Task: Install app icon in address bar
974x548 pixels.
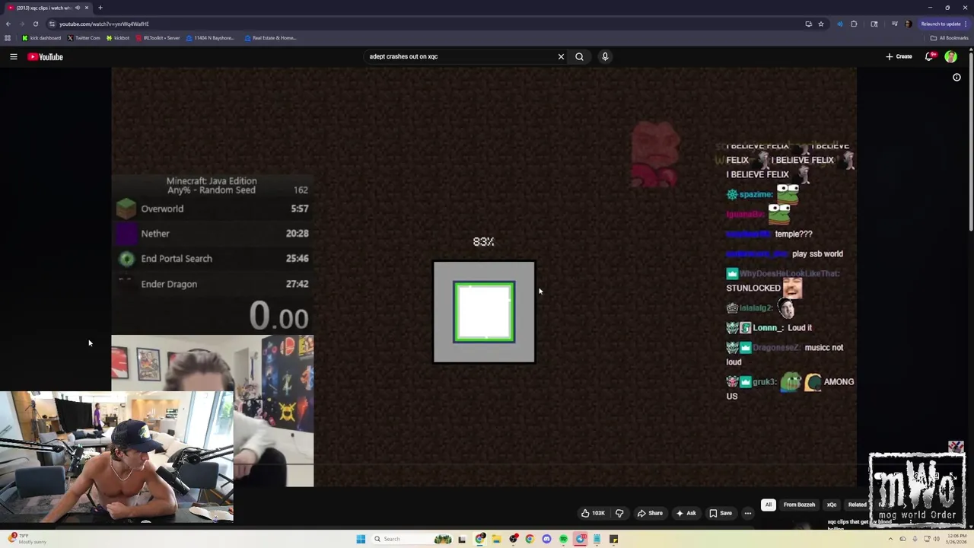Action: [808, 24]
